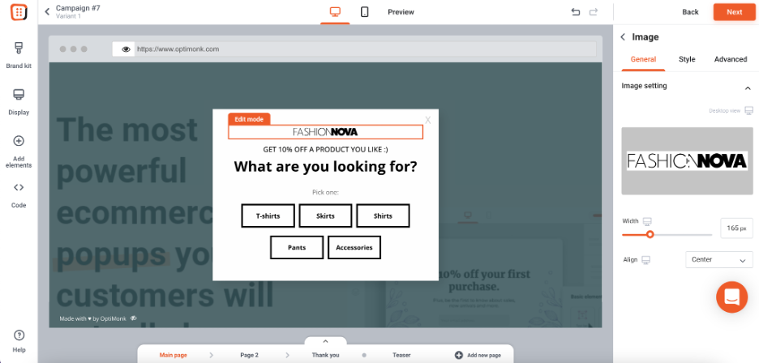Click the Accessories option button
The image size is (759, 363).
point(354,247)
